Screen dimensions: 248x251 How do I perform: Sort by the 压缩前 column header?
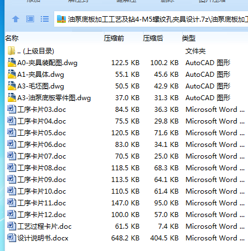click(x=114, y=38)
